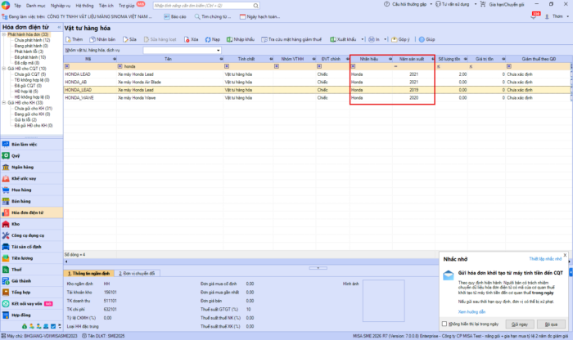Click the Báo cáo toolbar button
This screenshot has height=340, width=573.
pyautogui.click(x=175, y=16)
